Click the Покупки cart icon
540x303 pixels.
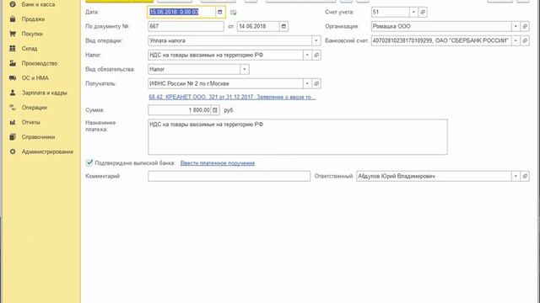(x=13, y=34)
